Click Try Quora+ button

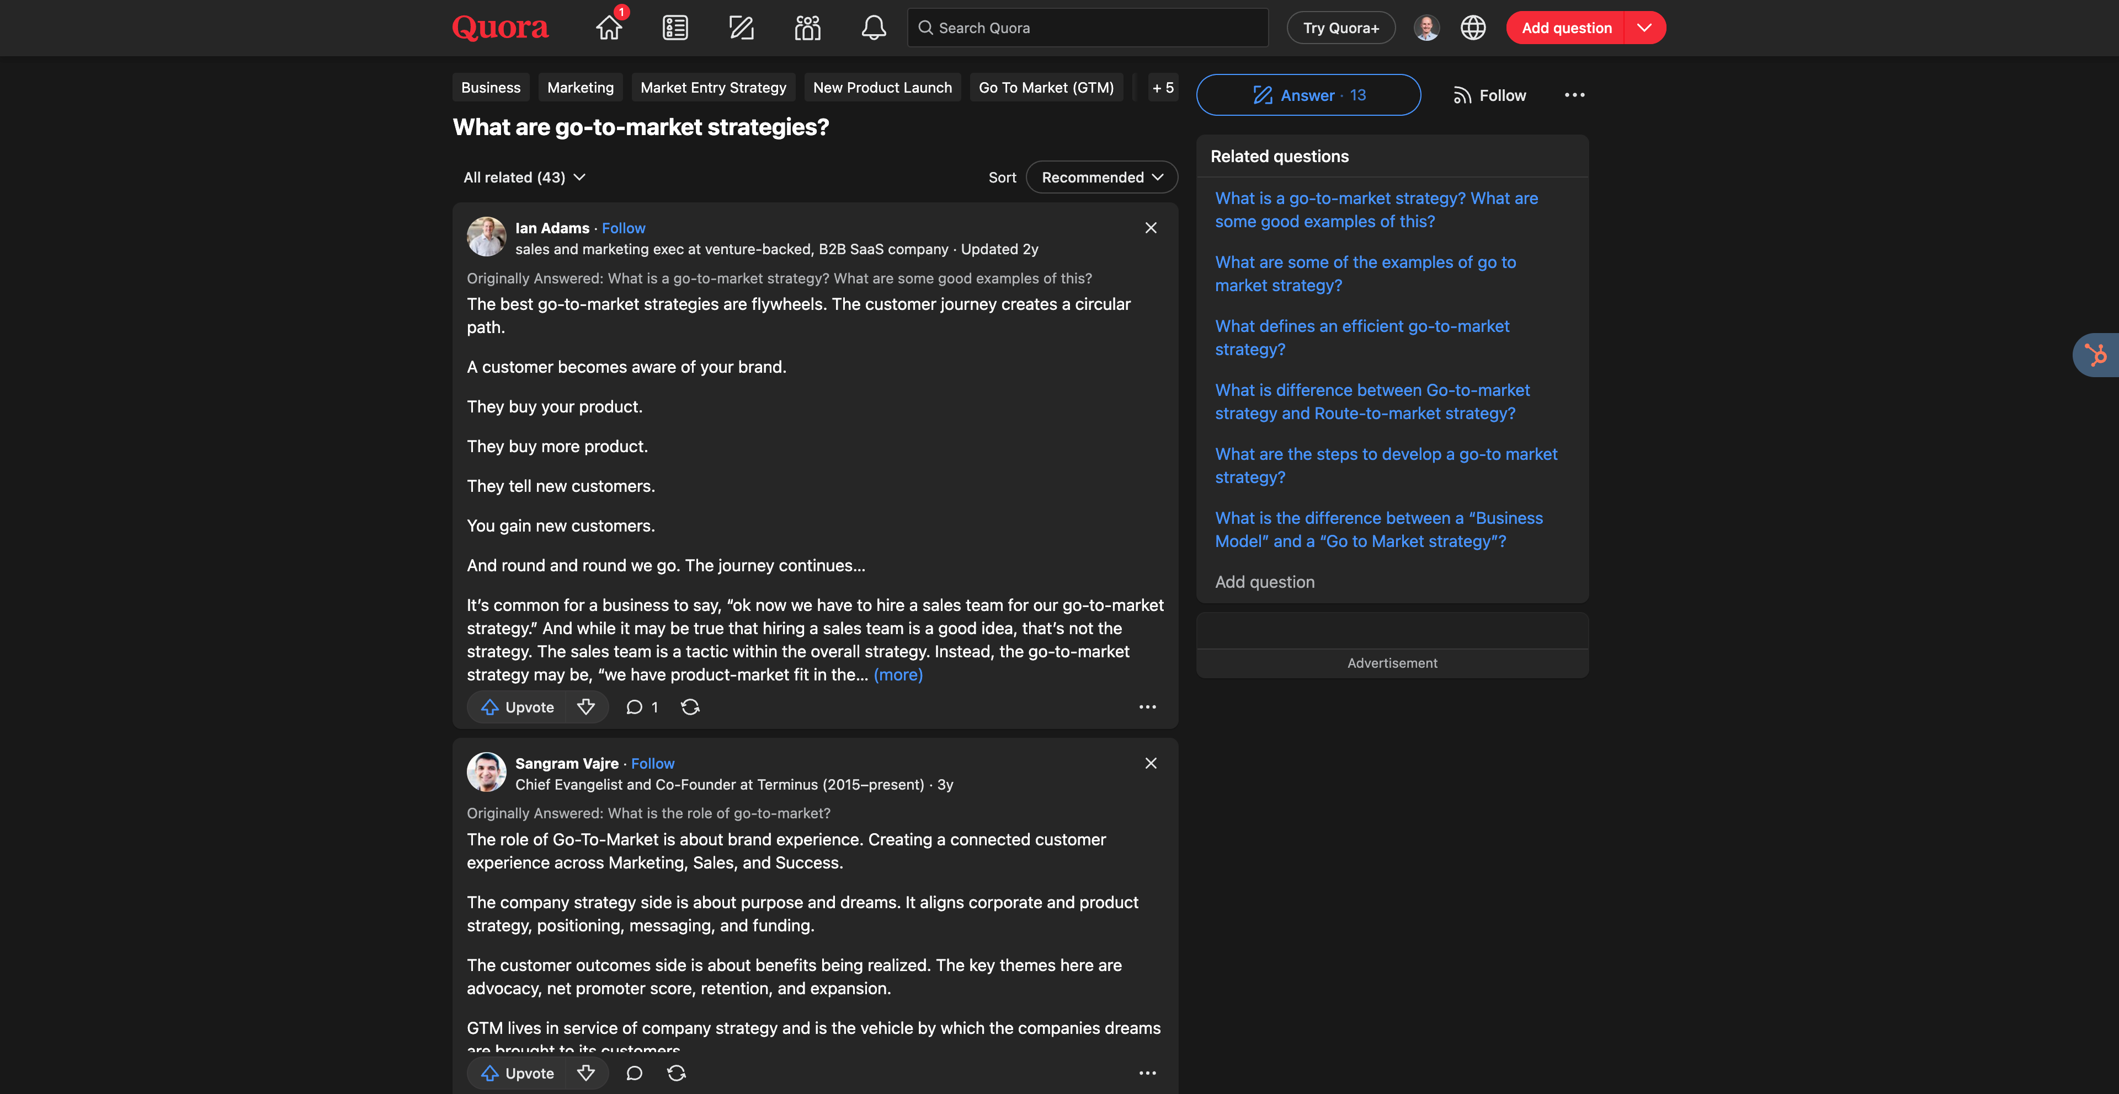pyautogui.click(x=1341, y=28)
